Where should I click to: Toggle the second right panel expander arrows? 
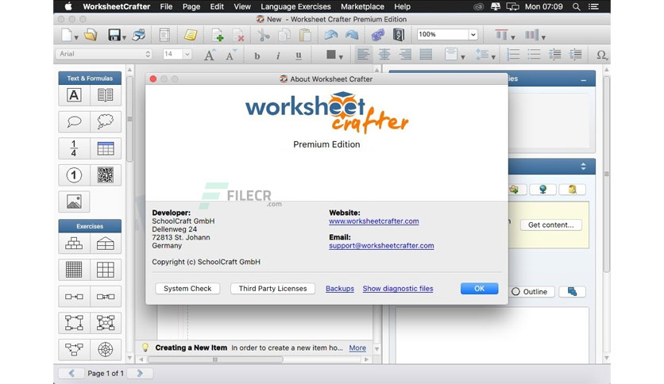click(x=584, y=167)
